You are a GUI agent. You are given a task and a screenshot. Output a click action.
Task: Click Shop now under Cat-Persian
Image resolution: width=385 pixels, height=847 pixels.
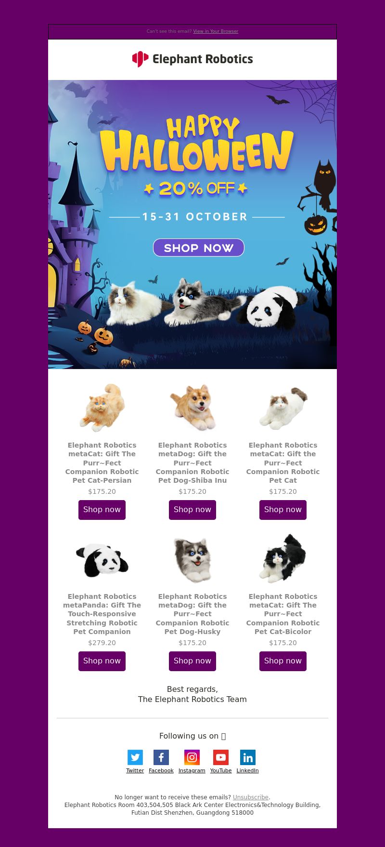coord(102,510)
